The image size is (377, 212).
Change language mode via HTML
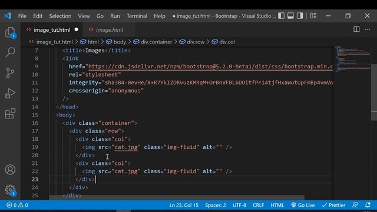[277, 205]
